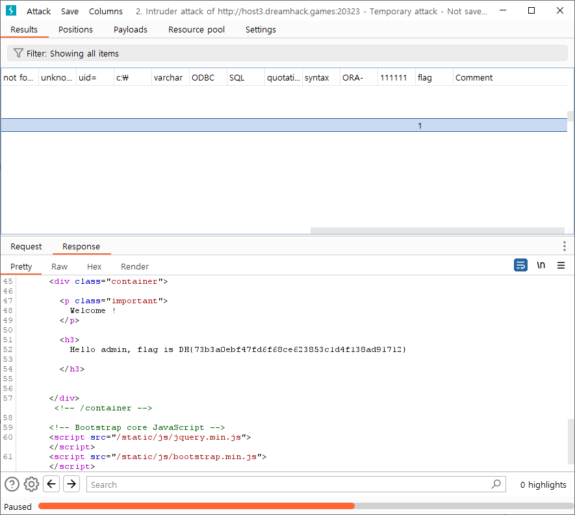Open the three-dot options menu
Viewport: 575px width, 515px height.
[x=564, y=246]
